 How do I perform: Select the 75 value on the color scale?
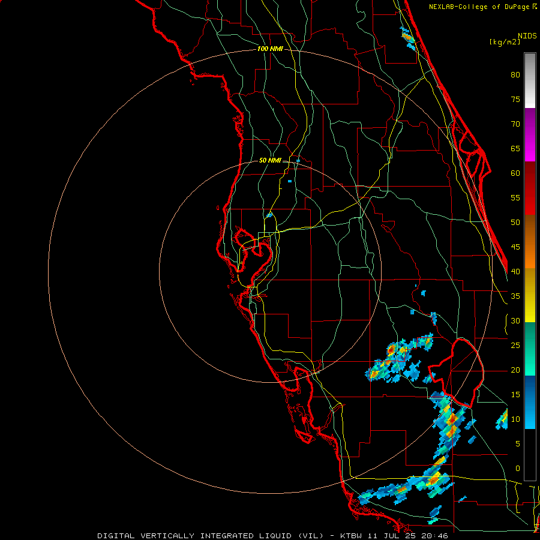515,100
